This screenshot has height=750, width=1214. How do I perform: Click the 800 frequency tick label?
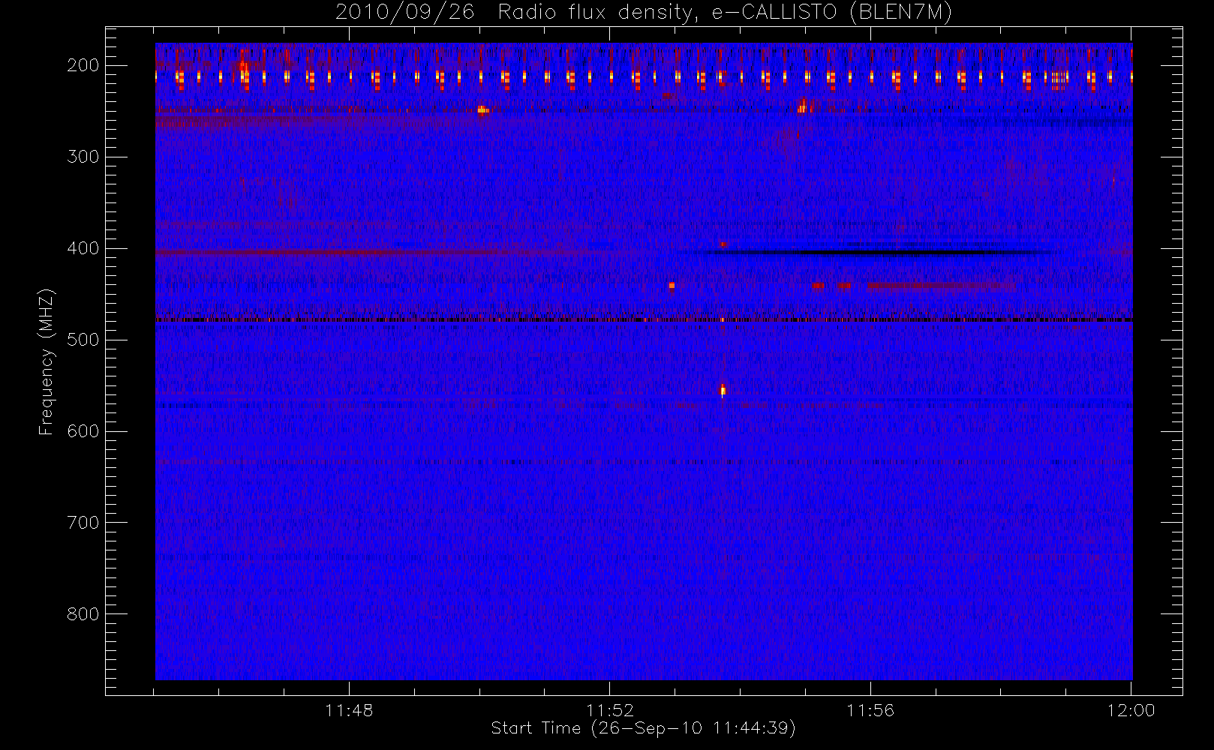(83, 614)
